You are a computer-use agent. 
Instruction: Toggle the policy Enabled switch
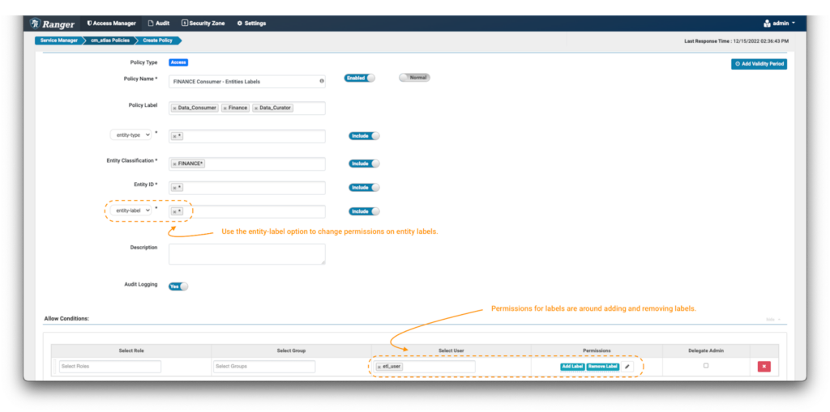point(360,79)
